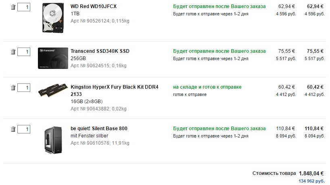Focus the Kingston HyperX quantity field
The image size is (330, 185).
click(x=24, y=87)
